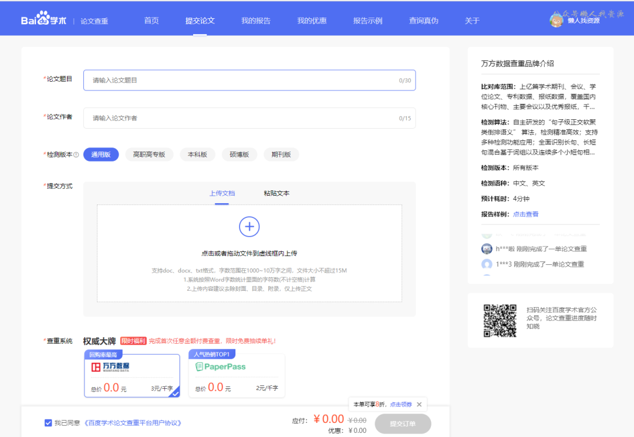Click the plus upload icon
Image resolution: width=634 pixels, height=437 pixels.
pyautogui.click(x=249, y=227)
